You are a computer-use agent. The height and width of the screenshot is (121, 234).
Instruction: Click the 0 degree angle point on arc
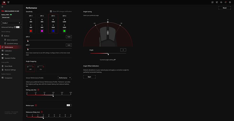108,22
